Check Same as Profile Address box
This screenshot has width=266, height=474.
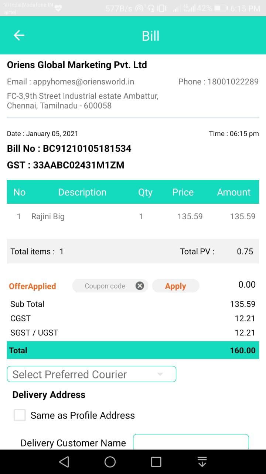[20, 415]
